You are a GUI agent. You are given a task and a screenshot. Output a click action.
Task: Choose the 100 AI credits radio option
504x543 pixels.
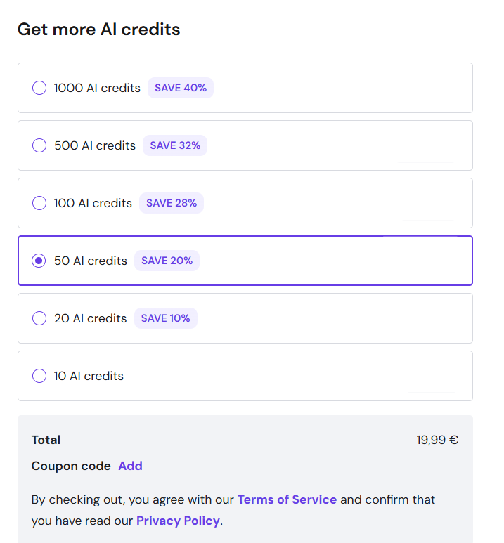tap(39, 203)
